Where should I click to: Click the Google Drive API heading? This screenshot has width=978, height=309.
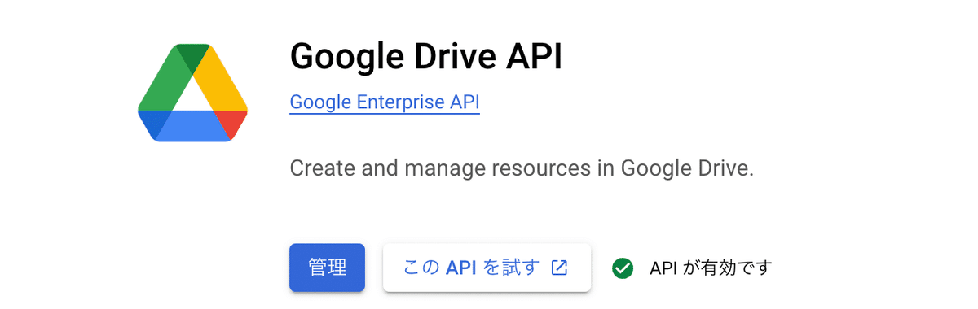point(426,57)
